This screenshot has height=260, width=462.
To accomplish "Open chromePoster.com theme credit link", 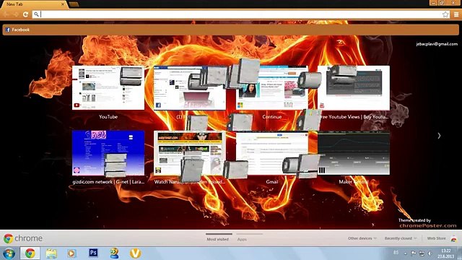I will (x=428, y=225).
